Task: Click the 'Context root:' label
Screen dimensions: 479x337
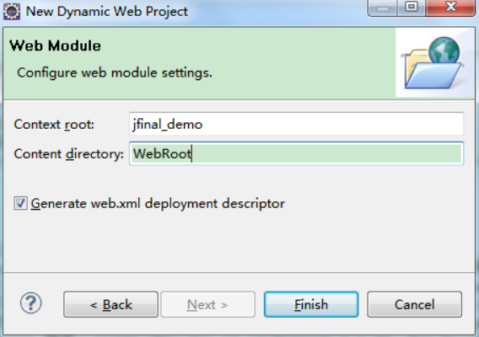Action: pyautogui.click(x=54, y=125)
